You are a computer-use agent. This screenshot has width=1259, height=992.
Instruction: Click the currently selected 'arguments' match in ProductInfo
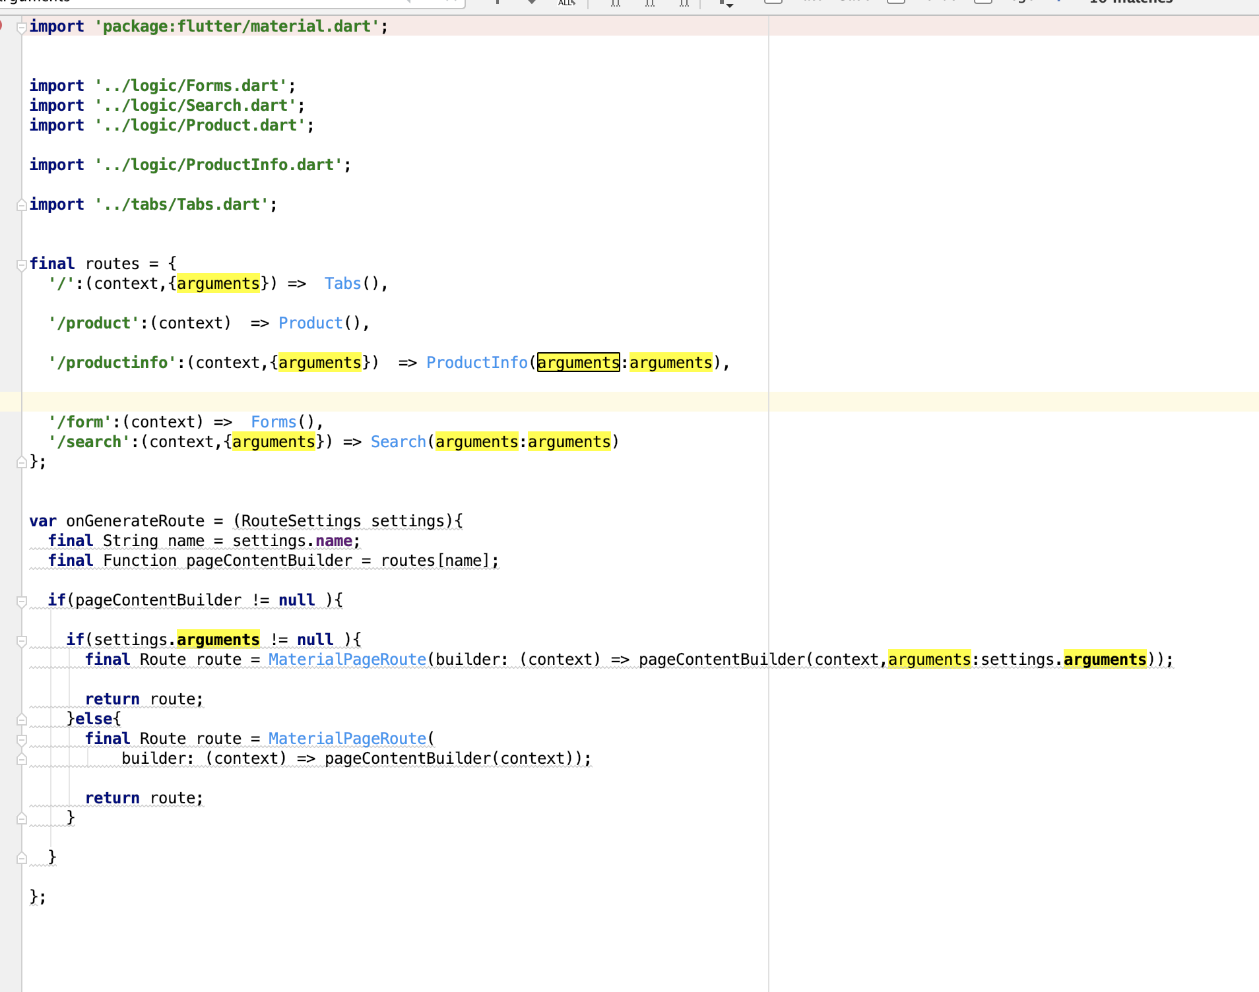[578, 363]
